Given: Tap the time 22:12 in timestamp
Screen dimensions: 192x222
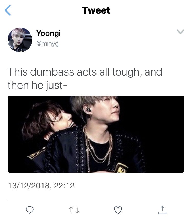Looking at the screenshot, I should 64,186.
